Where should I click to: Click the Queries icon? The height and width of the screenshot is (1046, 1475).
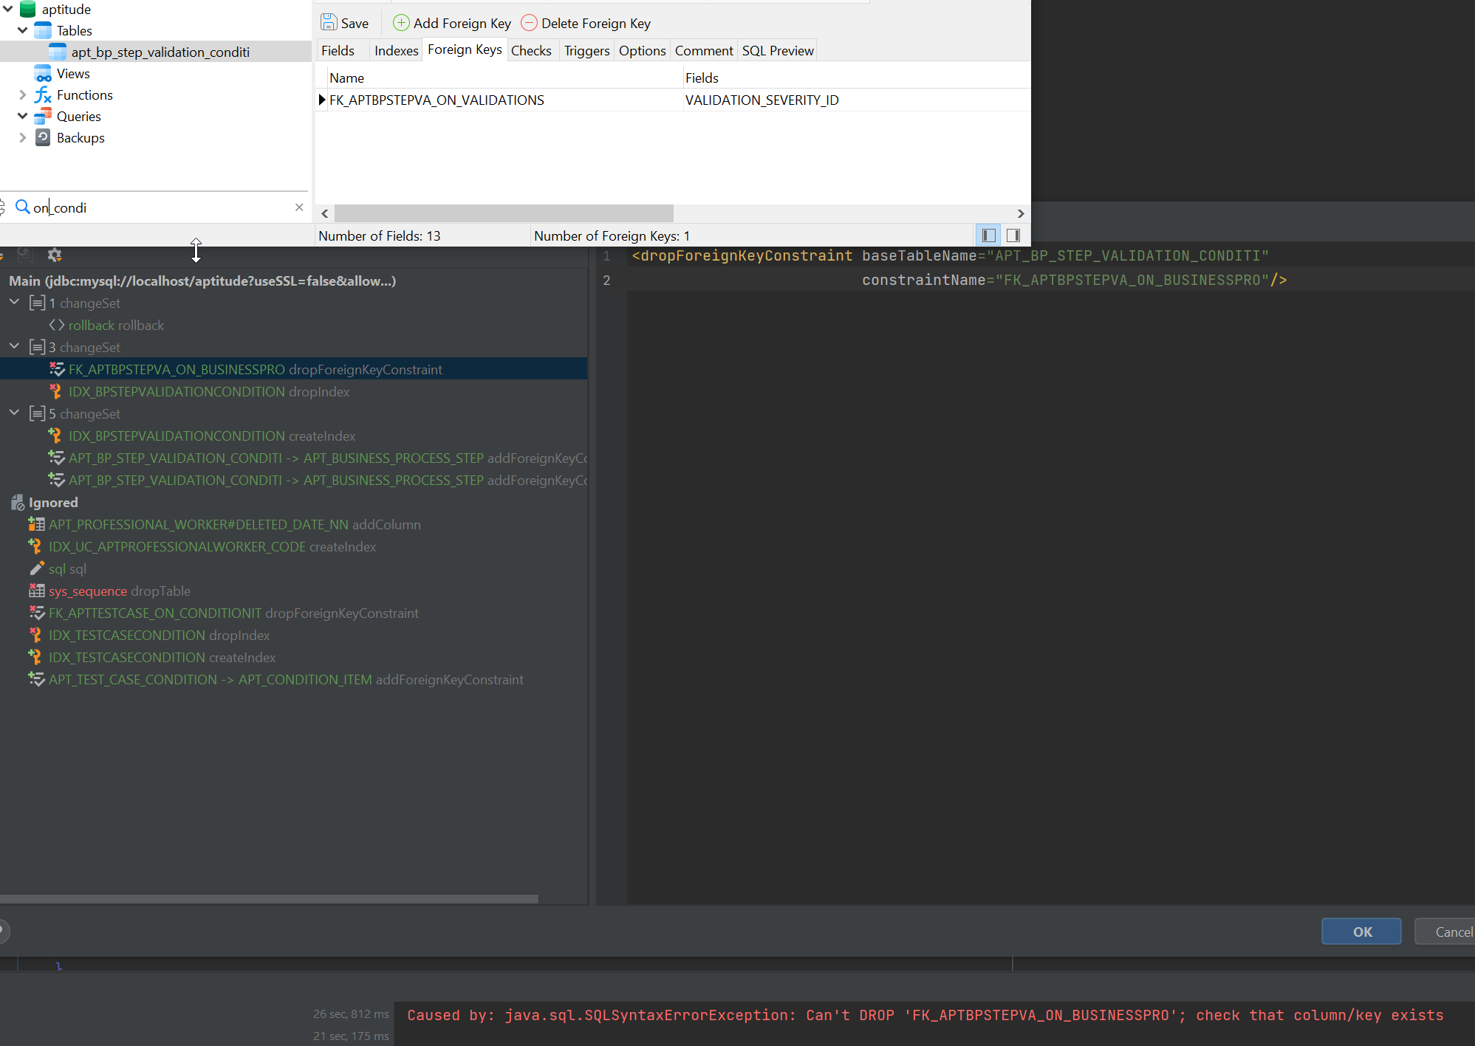point(43,116)
